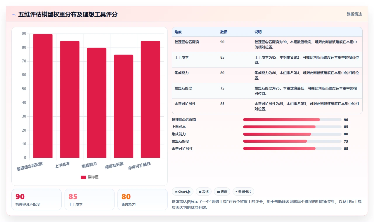
Task: Click the 维度 table column header
Action: [178, 32]
